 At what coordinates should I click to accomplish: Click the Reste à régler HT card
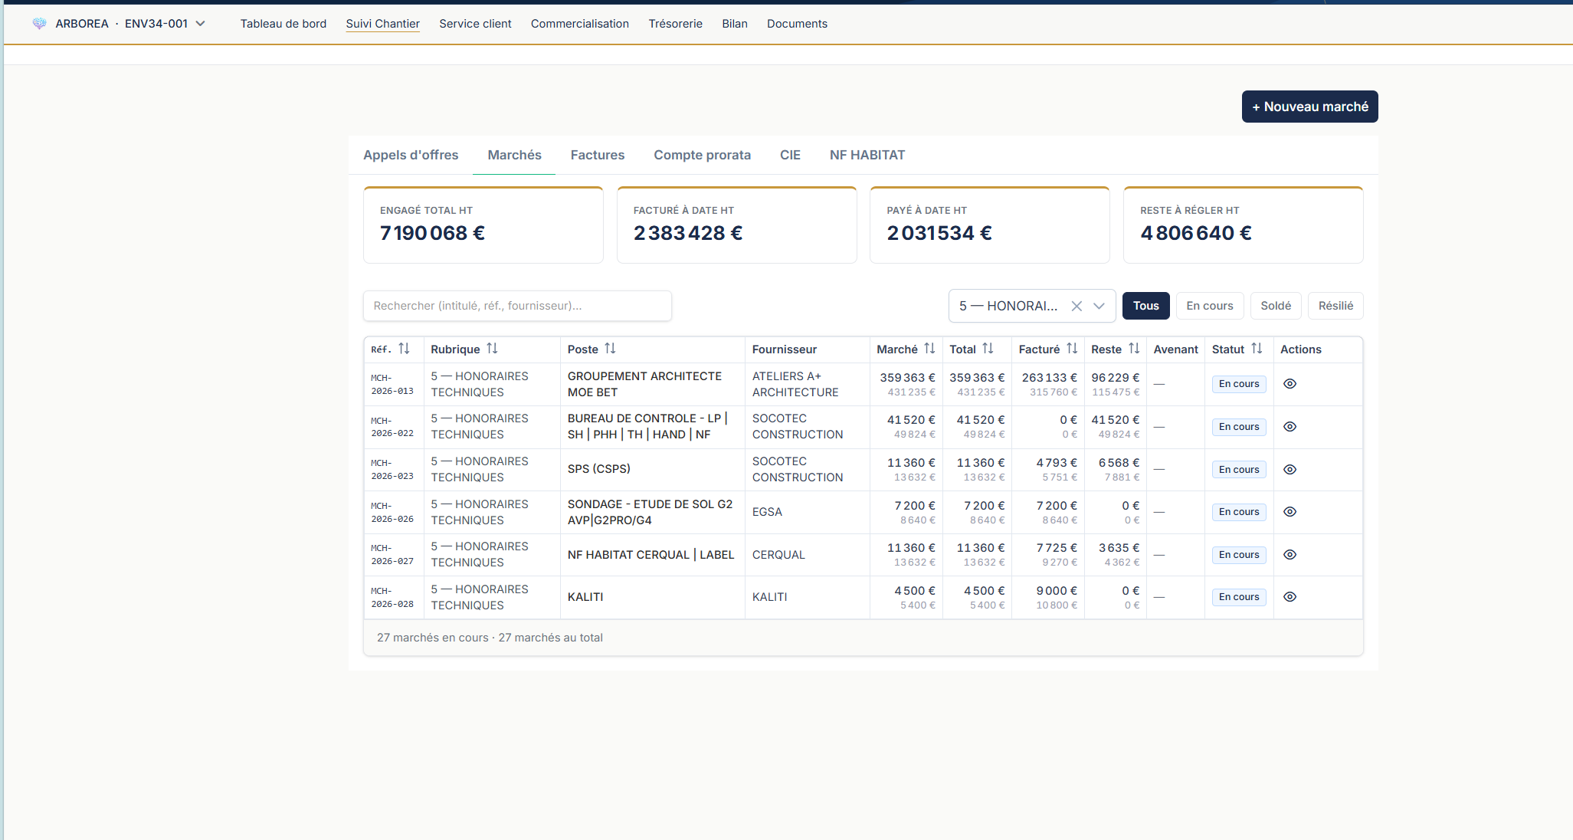[1244, 225]
